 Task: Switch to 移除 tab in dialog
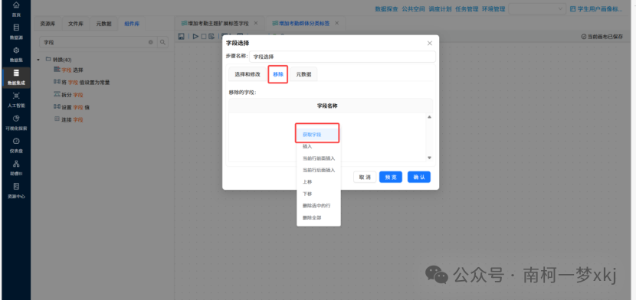(278, 74)
